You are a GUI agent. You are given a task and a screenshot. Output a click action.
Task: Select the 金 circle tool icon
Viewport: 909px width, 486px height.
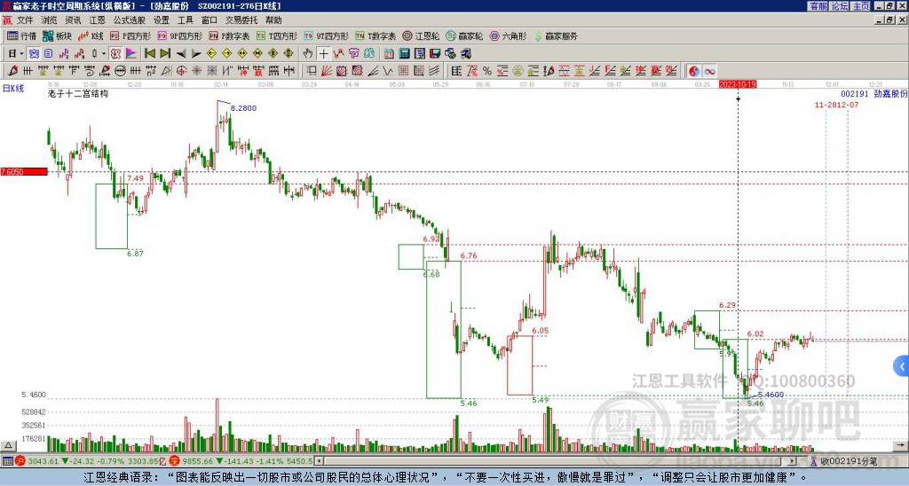pyautogui.click(x=518, y=71)
